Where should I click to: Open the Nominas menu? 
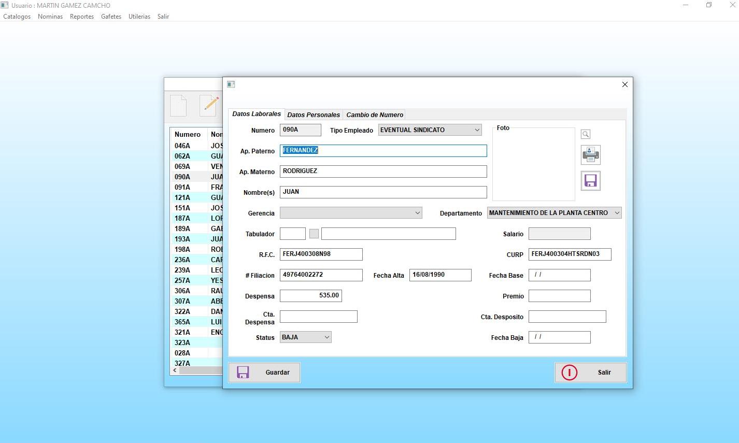(x=50, y=17)
